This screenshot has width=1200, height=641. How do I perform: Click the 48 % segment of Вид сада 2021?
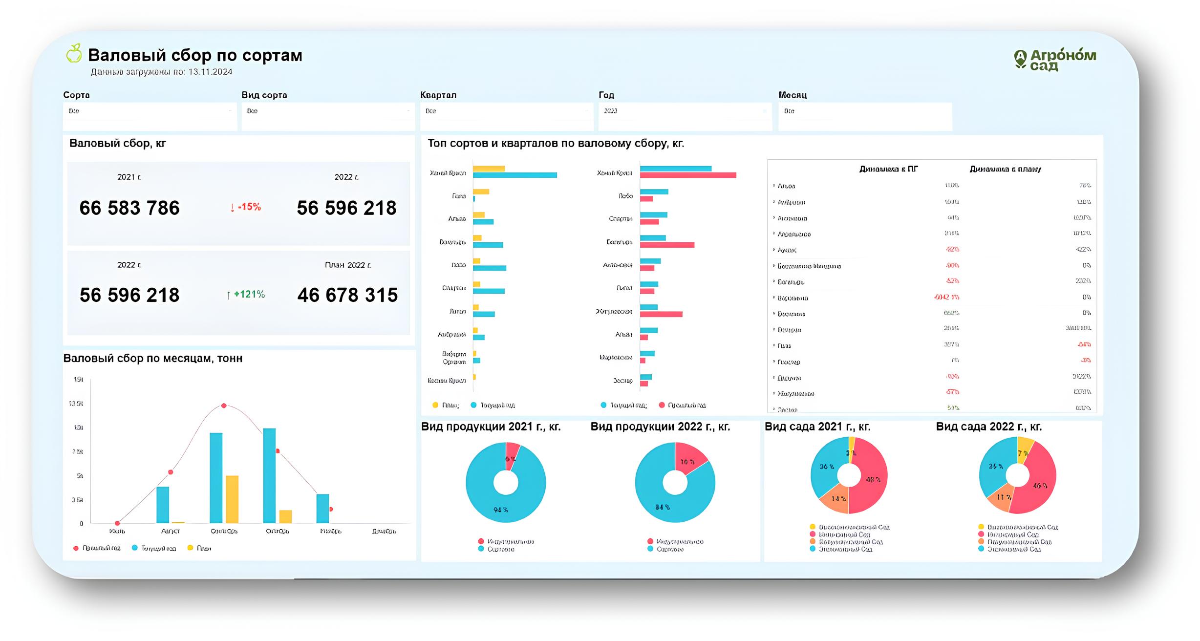873,479
